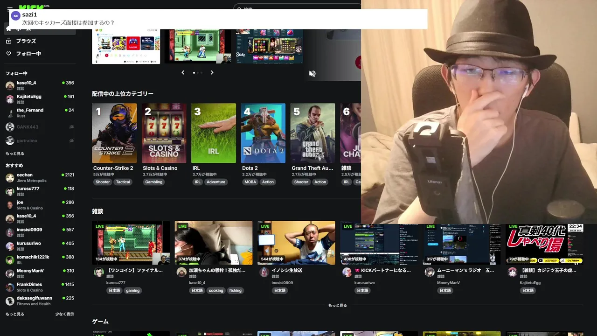Screen dimensions: 597x336
Task: Open inosisi0909 in the sidebar
Action: [x=39, y=232]
